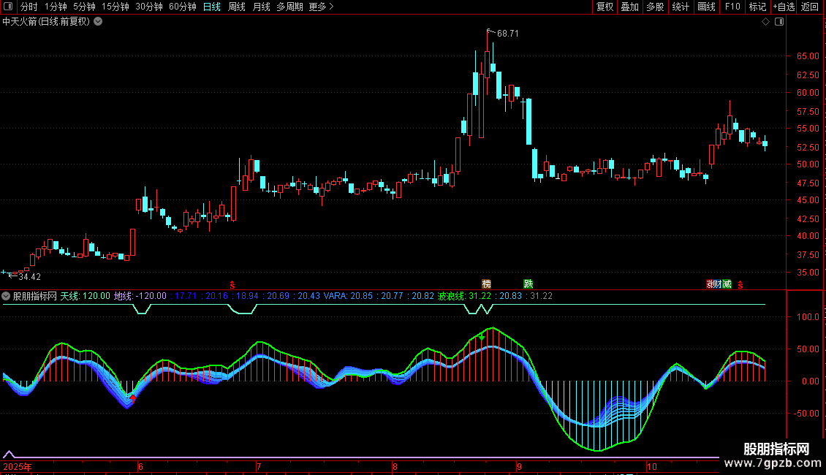Select the 分时 intraday view
Viewport: 826px width, 475px height.
[x=29, y=7]
